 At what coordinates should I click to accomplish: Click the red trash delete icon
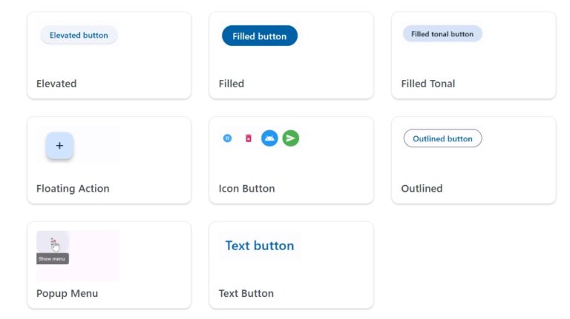[x=249, y=138]
